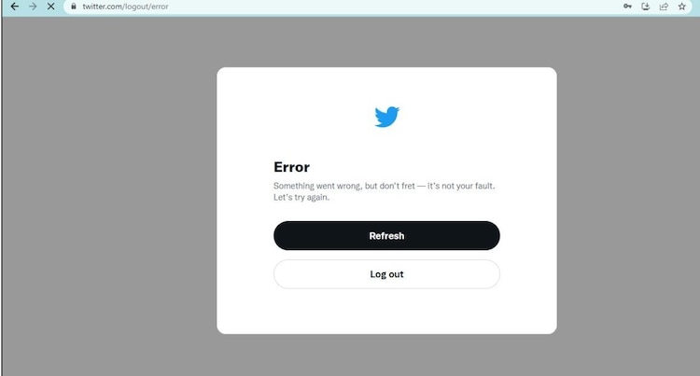Select the Log out button
This screenshot has height=376, width=700.
tap(386, 274)
